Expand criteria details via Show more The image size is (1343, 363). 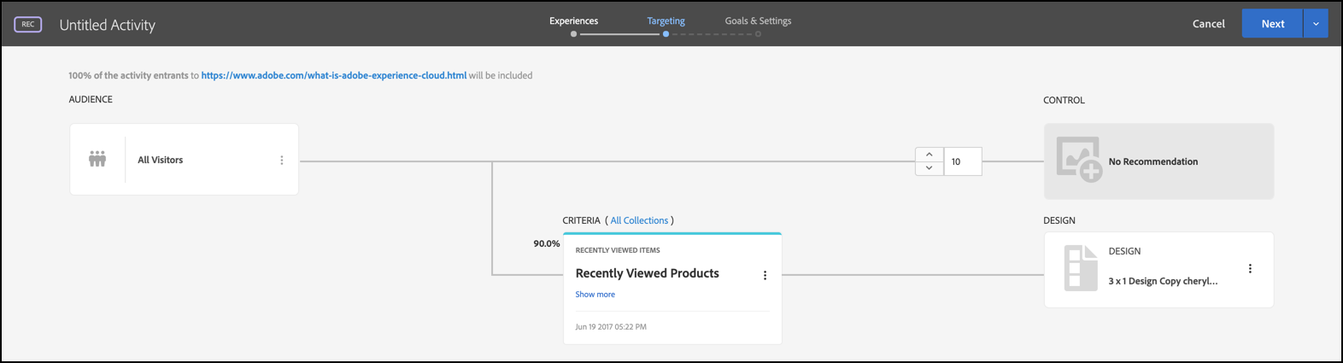click(x=595, y=294)
